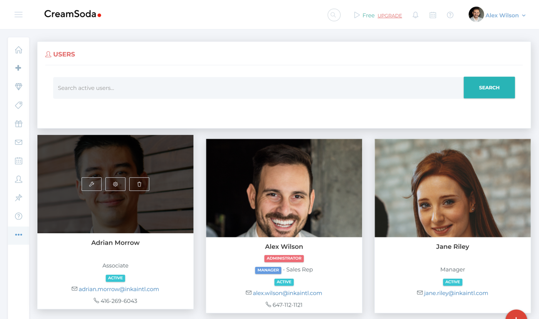Expand the Alex Wilson account dropdown

(x=505, y=15)
